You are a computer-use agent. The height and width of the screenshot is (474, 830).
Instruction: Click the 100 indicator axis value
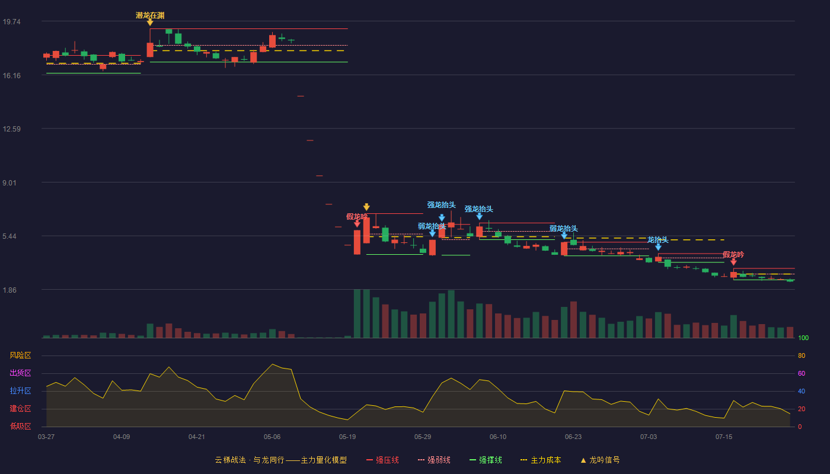click(803, 338)
